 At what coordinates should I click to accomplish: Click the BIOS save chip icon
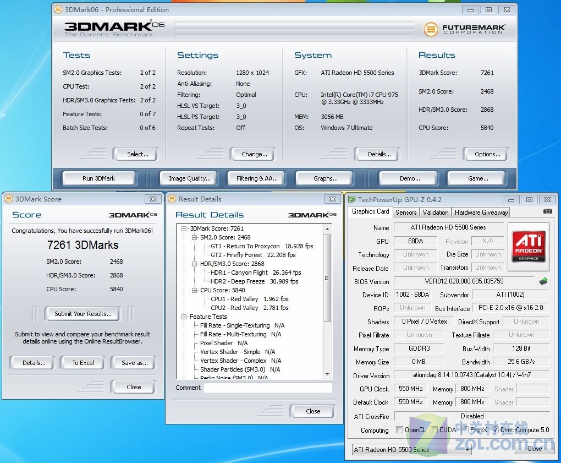[543, 281]
